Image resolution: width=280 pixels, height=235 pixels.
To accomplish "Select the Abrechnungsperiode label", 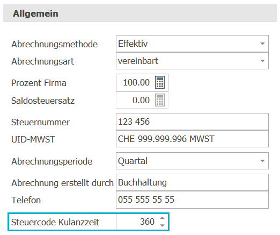I will coord(52,161).
